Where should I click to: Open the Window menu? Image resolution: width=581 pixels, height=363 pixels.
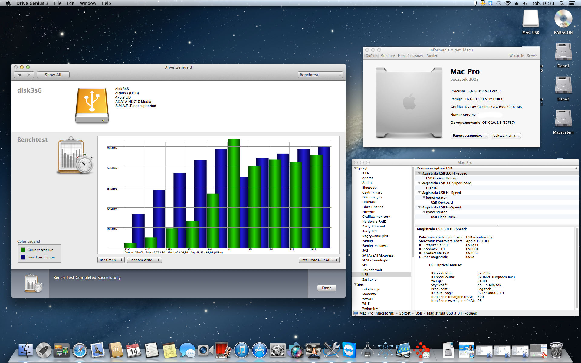(x=88, y=3)
